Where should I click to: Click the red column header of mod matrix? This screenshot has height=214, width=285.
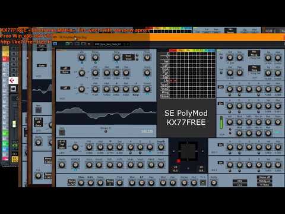173,51
